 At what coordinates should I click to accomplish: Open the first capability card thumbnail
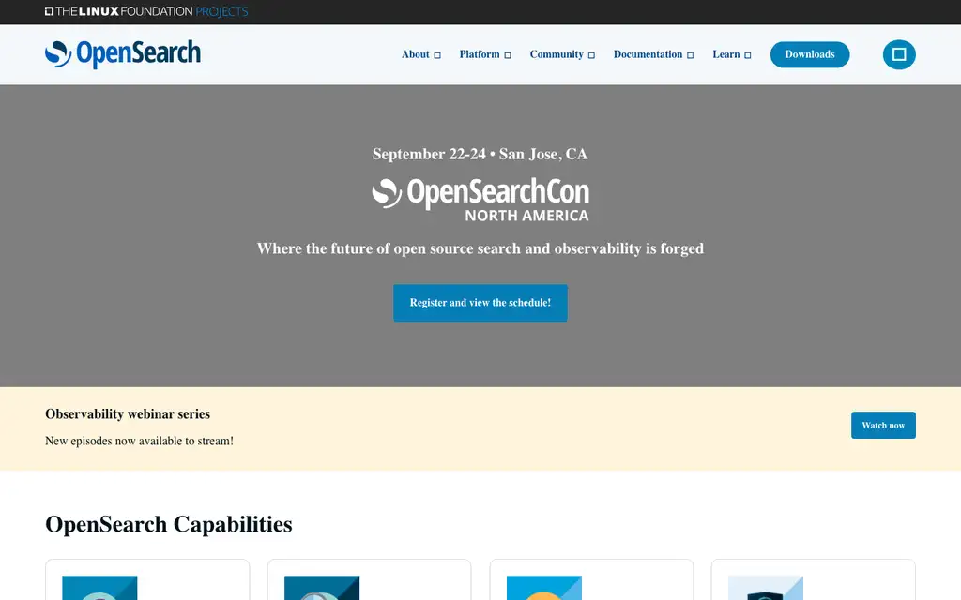tap(99, 588)
